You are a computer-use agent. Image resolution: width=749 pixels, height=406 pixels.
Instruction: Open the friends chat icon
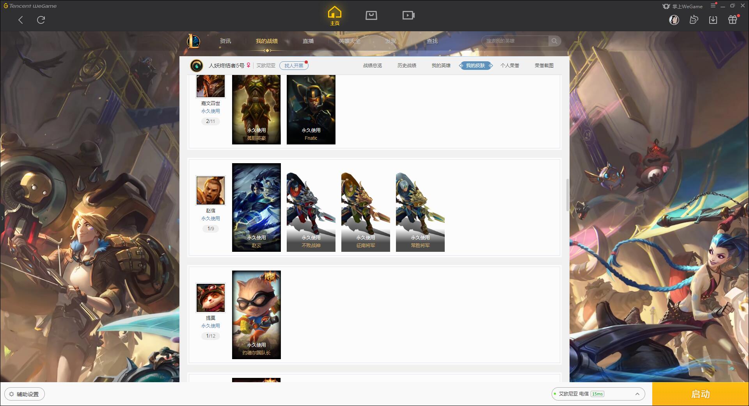pos(694,20)
